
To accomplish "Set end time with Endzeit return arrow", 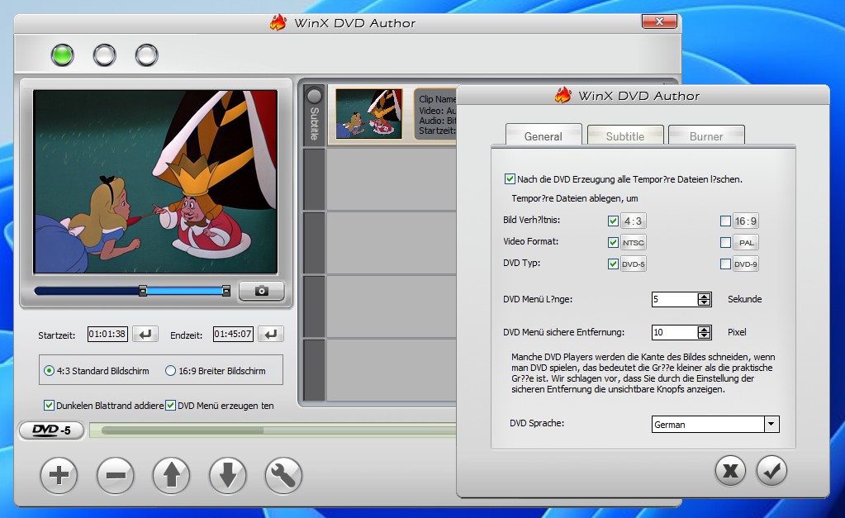I will click(x=271, y=335).
